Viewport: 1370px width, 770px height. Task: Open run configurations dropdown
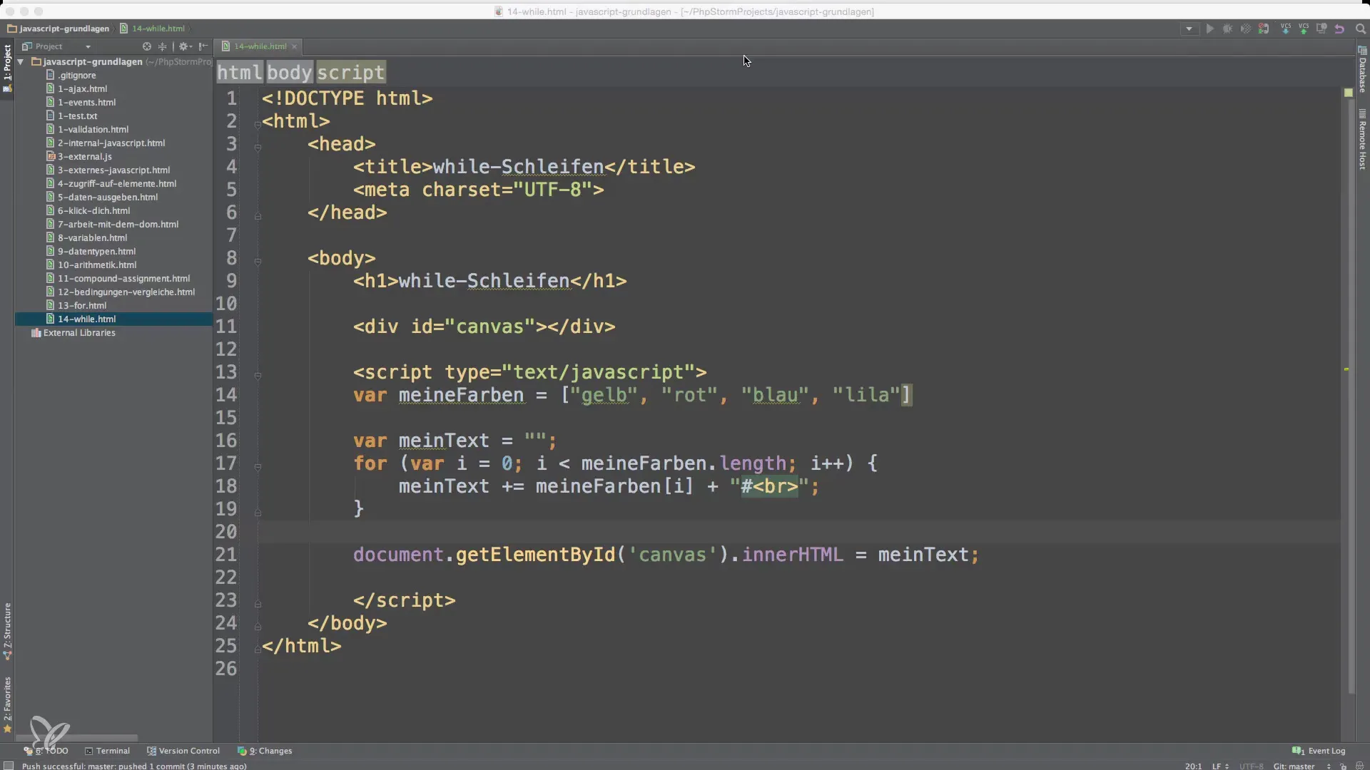click(x=1189, y=29)
